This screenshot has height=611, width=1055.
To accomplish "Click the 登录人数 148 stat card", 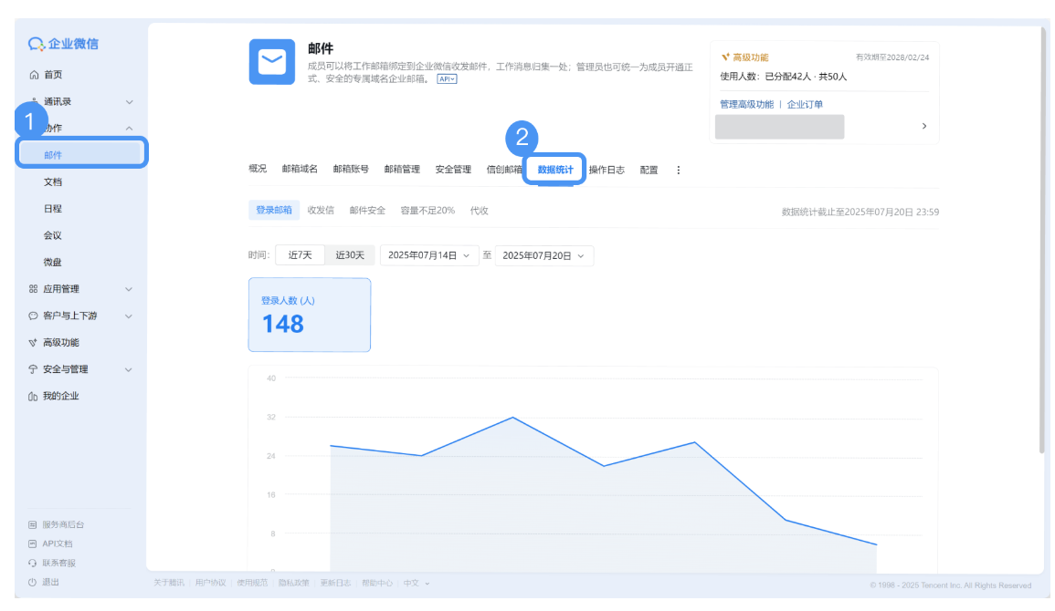I will pyautogui.click(x=310, y=315).
